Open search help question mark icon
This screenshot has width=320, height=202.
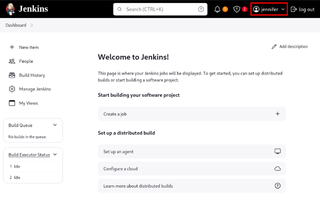201,9
